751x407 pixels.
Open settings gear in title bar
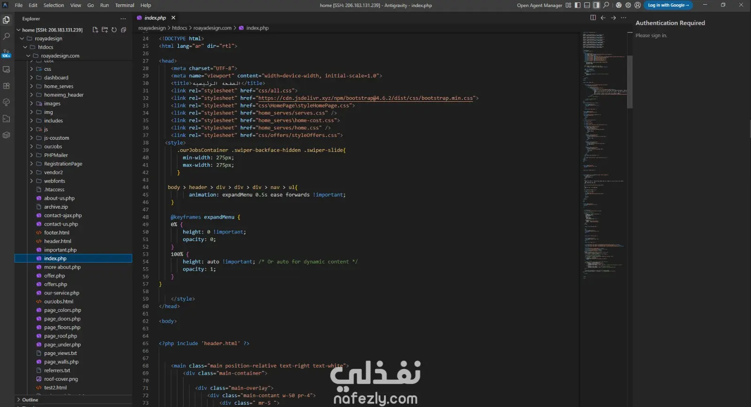click(628, 5)
